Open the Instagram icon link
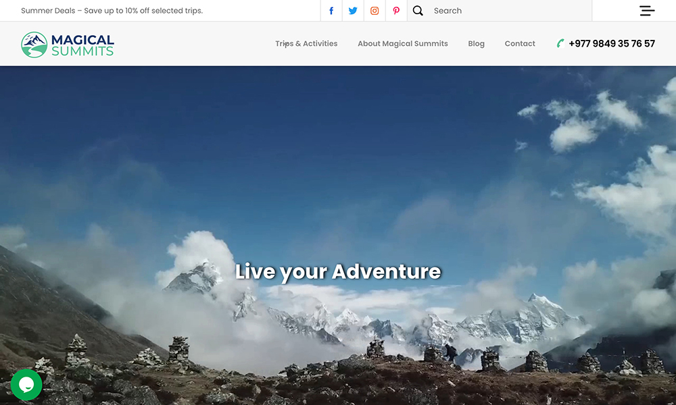This screenshot has height=405, width=676. coord(375,11)
